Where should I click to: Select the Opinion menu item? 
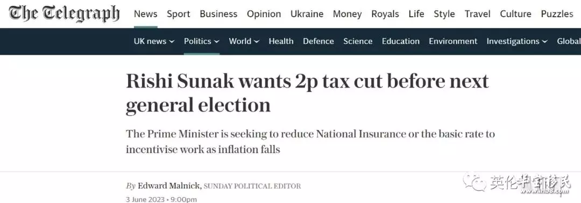(x=264, y=14)
